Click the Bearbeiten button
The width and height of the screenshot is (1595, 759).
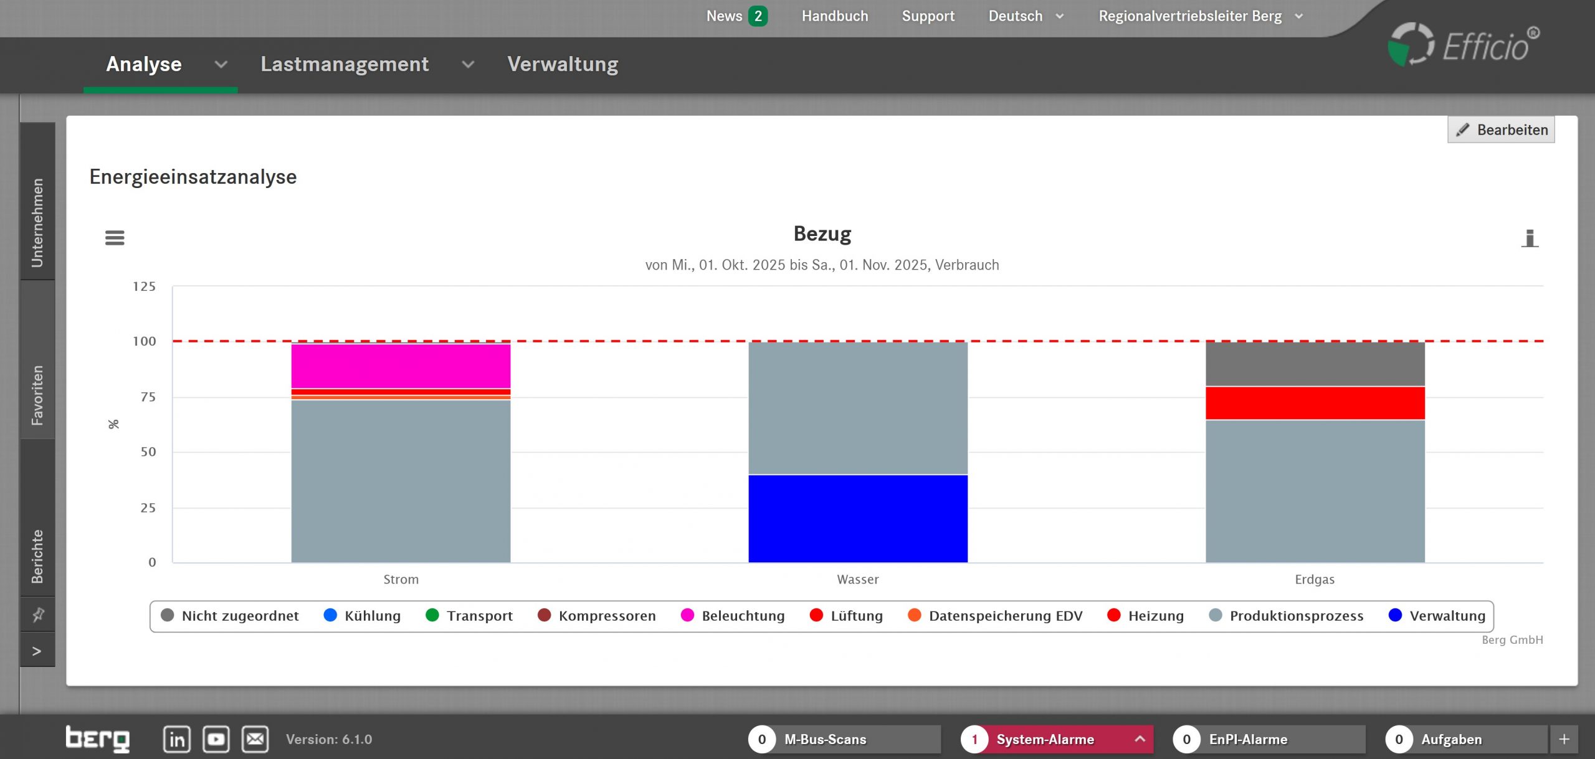[1500, 130]
